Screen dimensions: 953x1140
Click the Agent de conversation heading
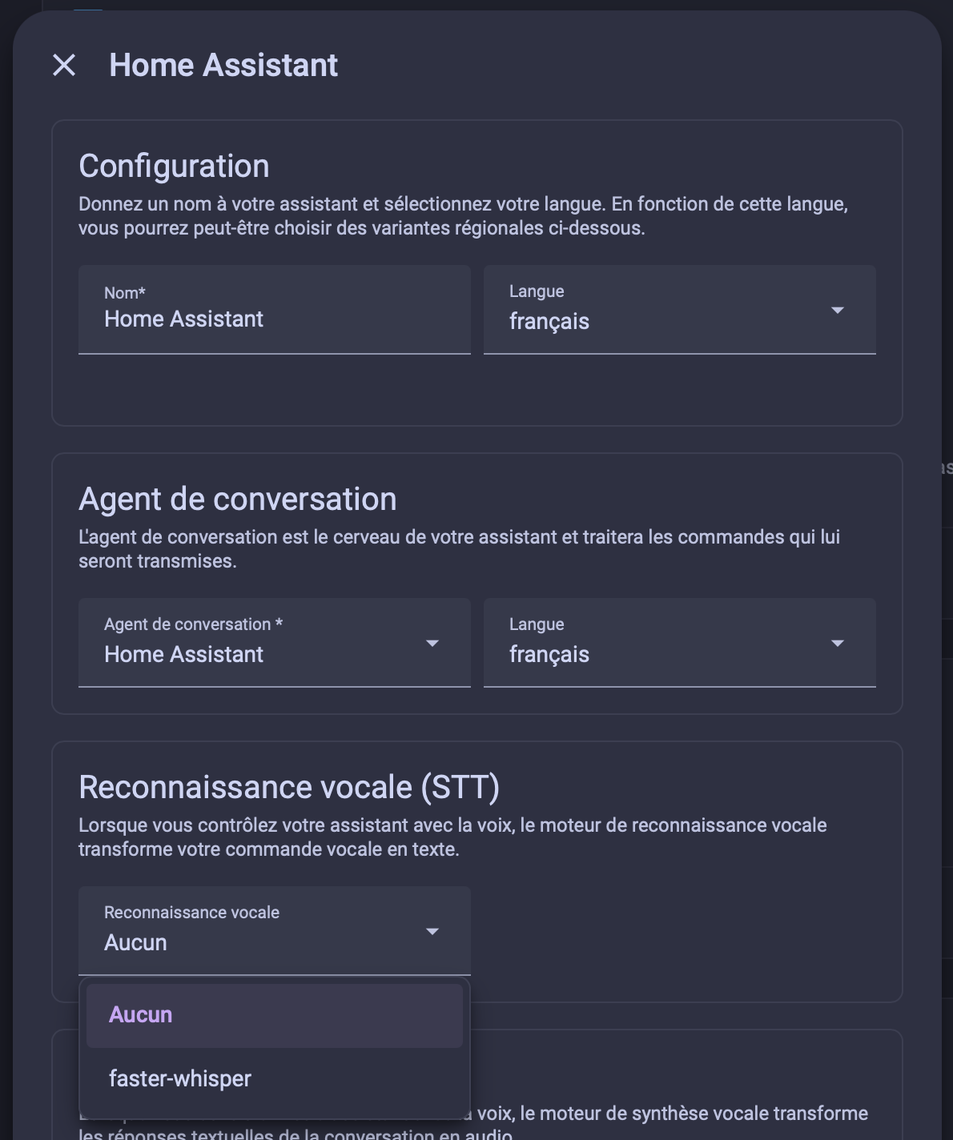(238, 499)
